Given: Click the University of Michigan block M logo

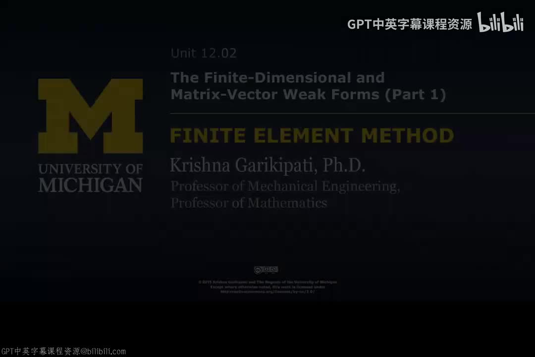Looking at the screenshot, I should 91,116.
